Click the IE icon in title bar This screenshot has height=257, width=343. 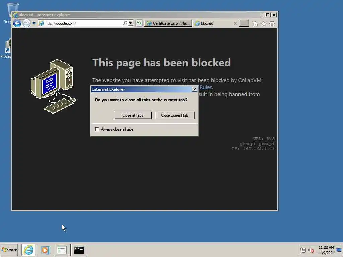[15, 15]
